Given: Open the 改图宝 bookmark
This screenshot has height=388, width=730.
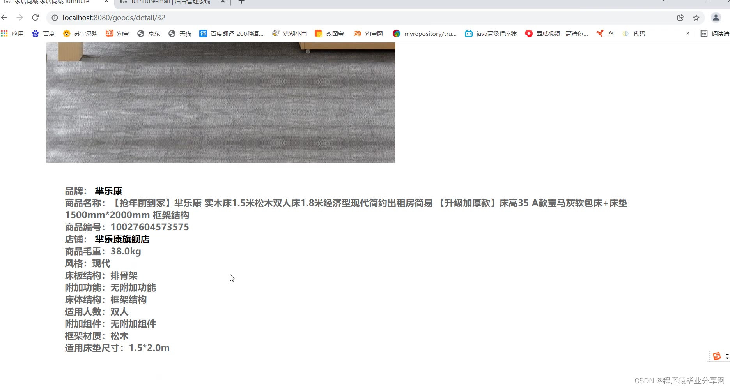Looking at the screenshot, I should tap(330, 34).
